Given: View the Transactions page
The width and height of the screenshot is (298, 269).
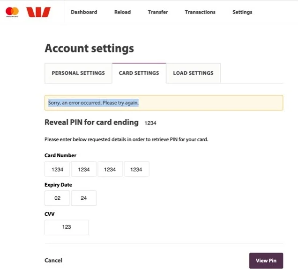Looking at the screenshot, I should pyautogui.click(x=200, y=12).
